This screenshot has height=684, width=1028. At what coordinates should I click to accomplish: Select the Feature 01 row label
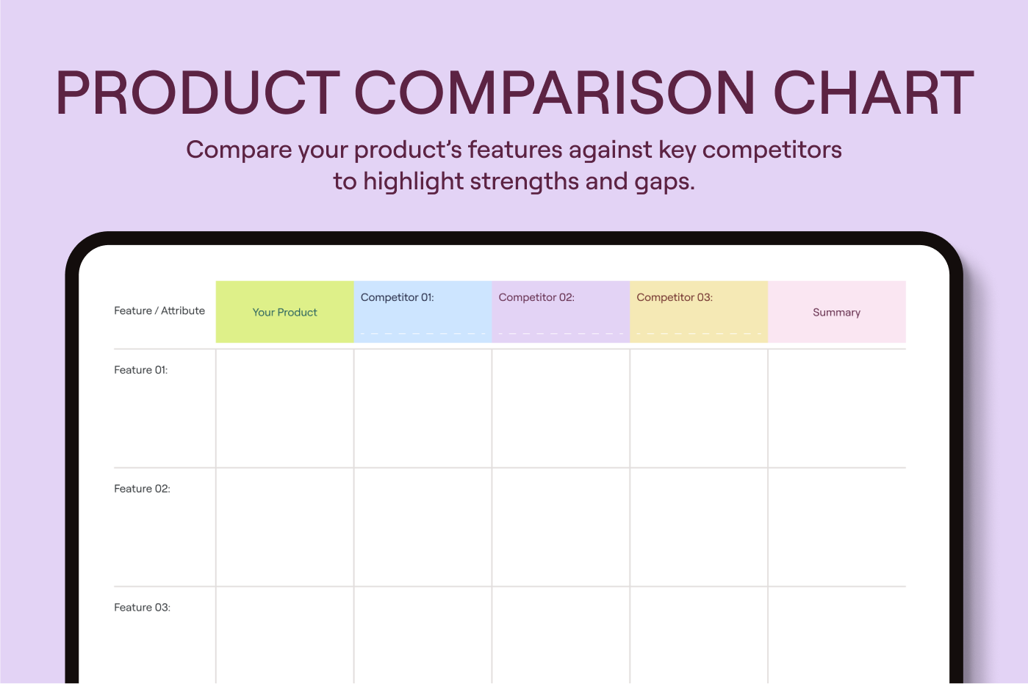point(141,370)
